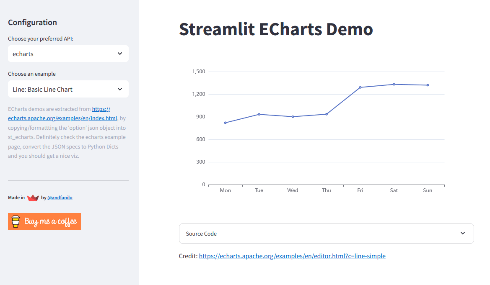This screenshot has height=285, width=490.
Task: Open the example dropdown showing Line: Basic Line Chart
Action: point(68,89)
